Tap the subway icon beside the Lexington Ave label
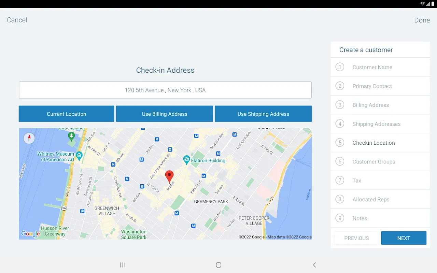437x273 pixels. 235,134
